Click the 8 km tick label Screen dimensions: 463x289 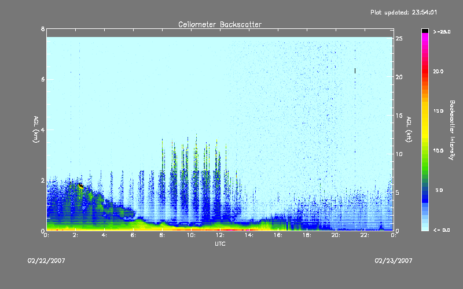click(x=43, y=29)
